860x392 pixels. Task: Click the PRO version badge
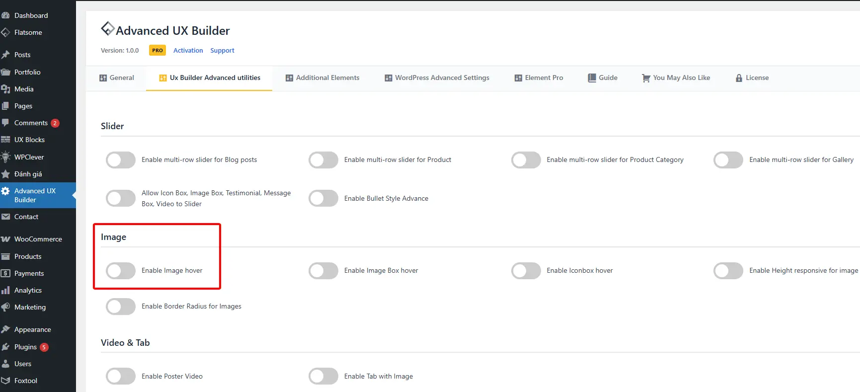click(157, 51)
